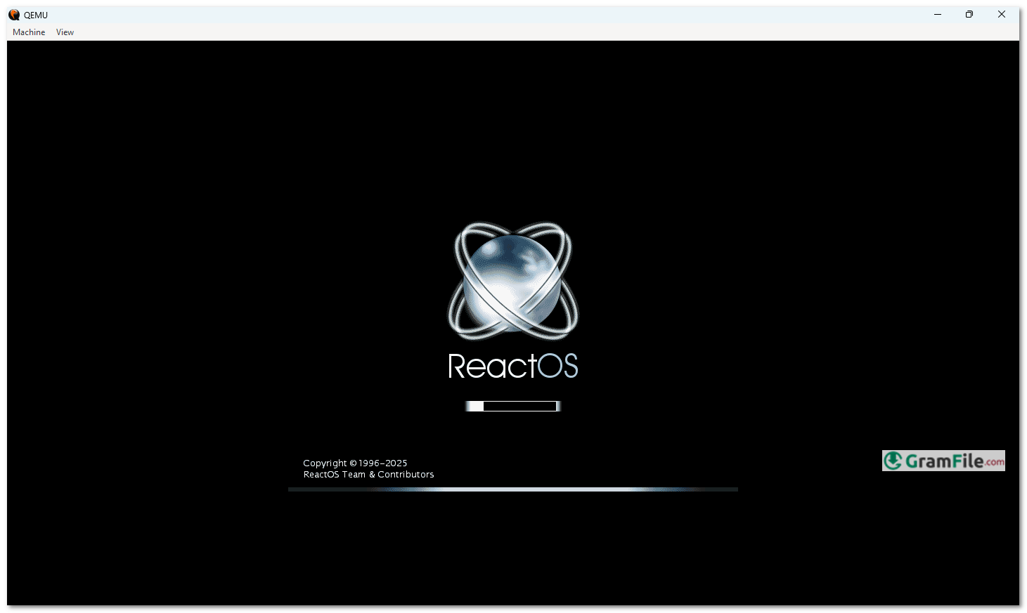Click the ReactOS globe logo
Image resolution: width=1027 pixels, height=613 pixels.
pos(513,281)
